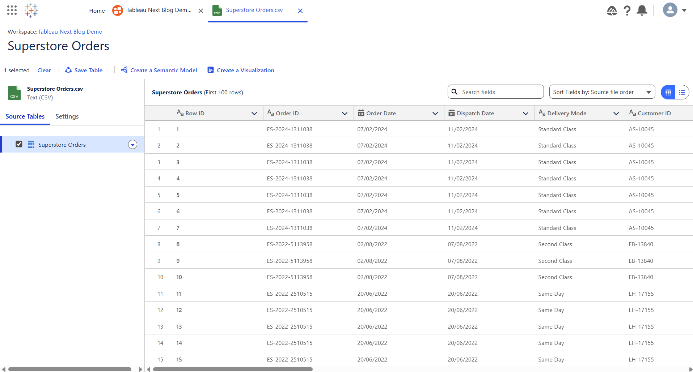Switch to field list view
The width and height of the screenshot is (693, 372).
(682, 92)
